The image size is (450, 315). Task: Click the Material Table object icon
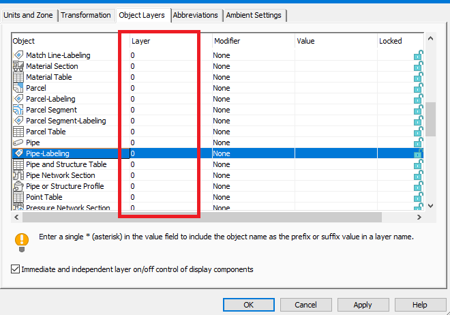[x=18, y=77]
